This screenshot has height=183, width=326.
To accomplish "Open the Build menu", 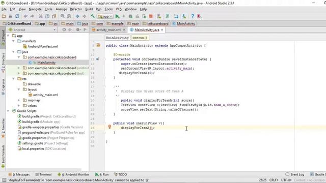I will pyautogui.click(x=89, y=9).
